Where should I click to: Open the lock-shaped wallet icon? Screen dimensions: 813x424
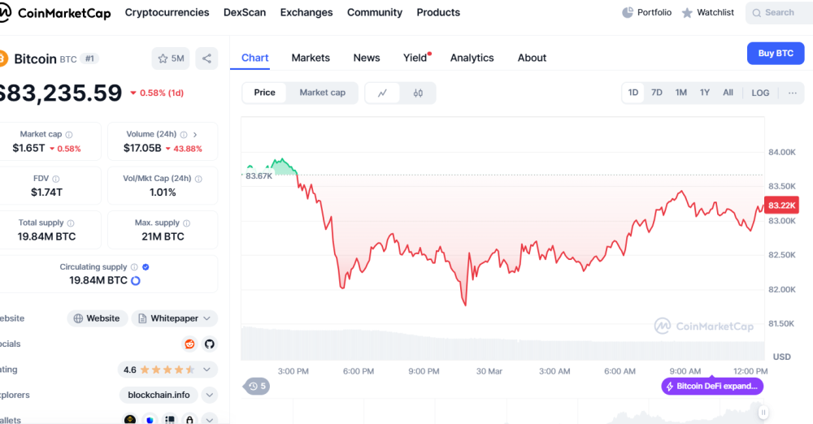tap(189, 419)
